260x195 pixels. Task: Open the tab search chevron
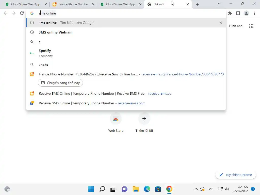point(219,4)
